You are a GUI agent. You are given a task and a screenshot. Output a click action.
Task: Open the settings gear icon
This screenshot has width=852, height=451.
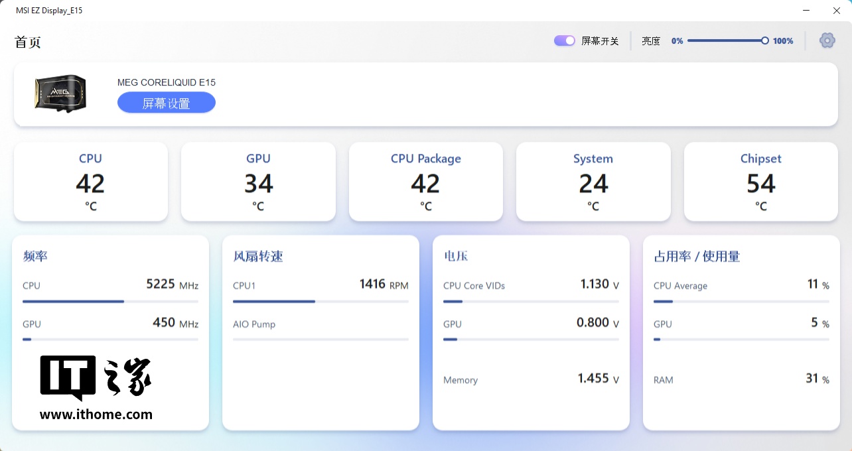point(827,40)
